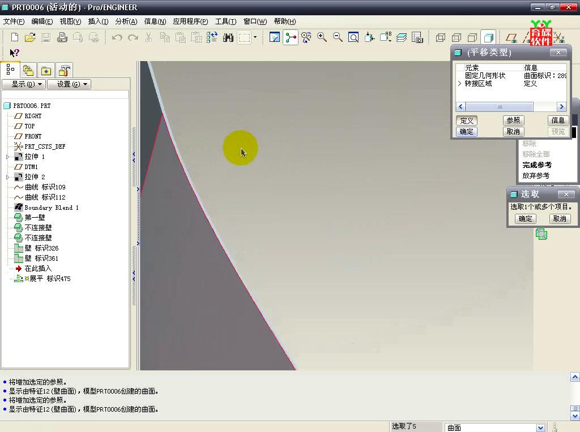
Task: Open the saved view list dropdown
Action: point(385,37)
